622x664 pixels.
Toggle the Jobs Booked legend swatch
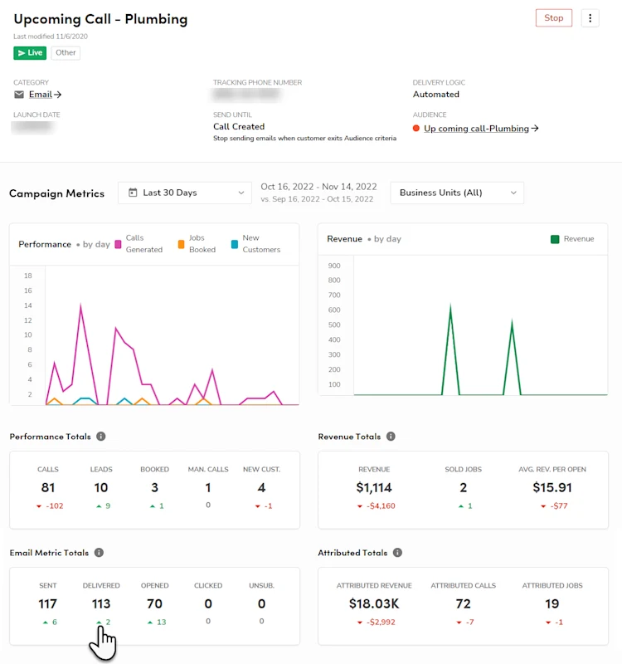pyautogui.click(x=181, y=244)
